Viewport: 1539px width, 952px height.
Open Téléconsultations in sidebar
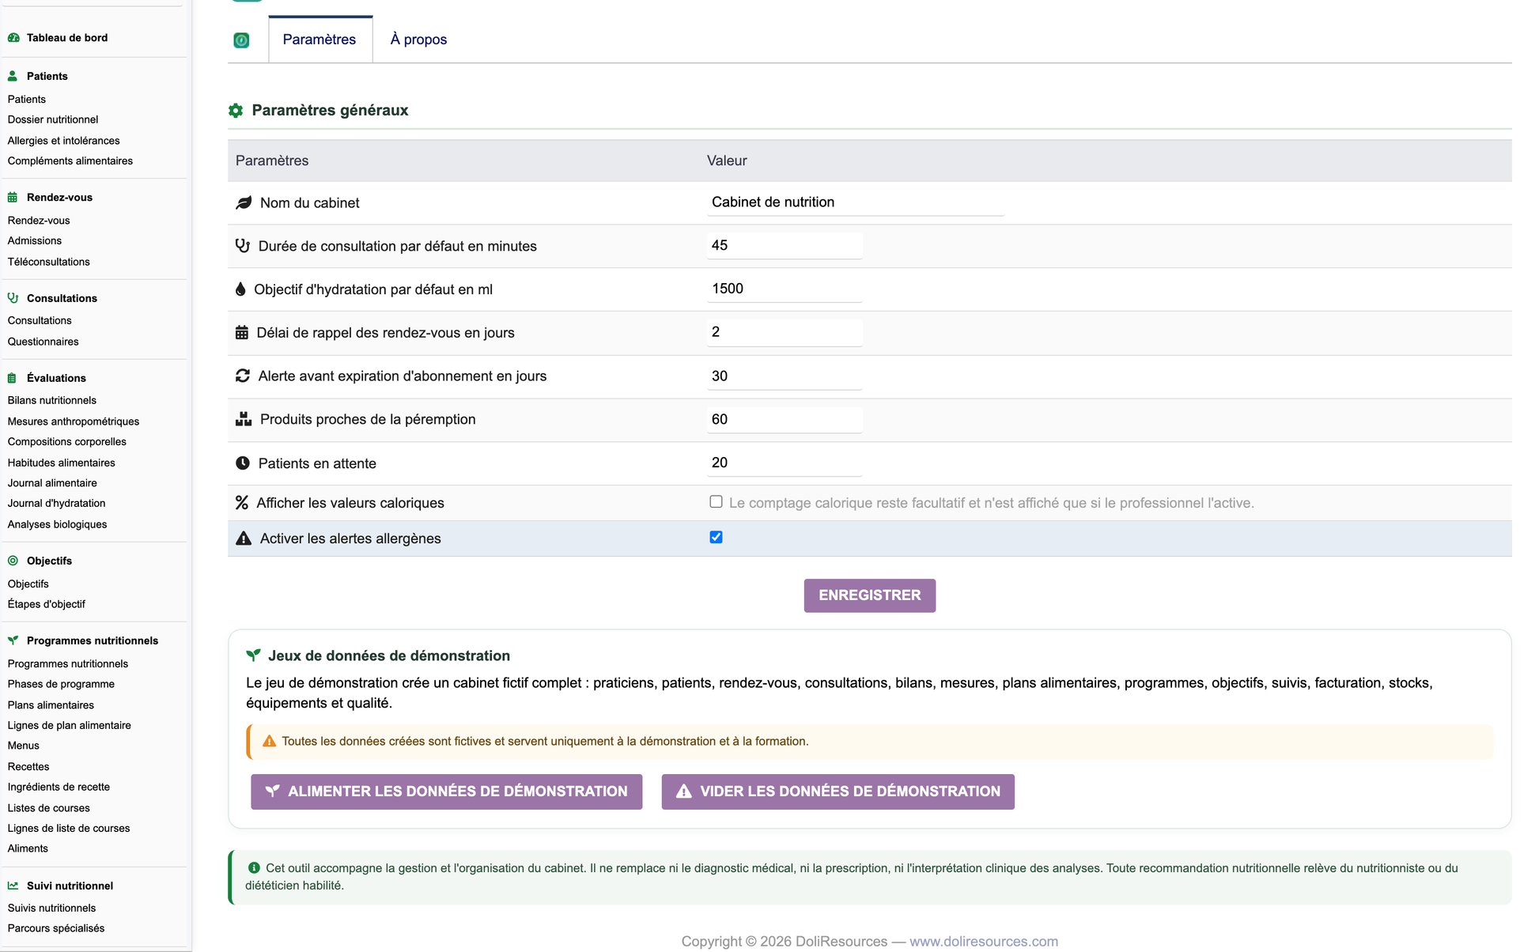48,262
